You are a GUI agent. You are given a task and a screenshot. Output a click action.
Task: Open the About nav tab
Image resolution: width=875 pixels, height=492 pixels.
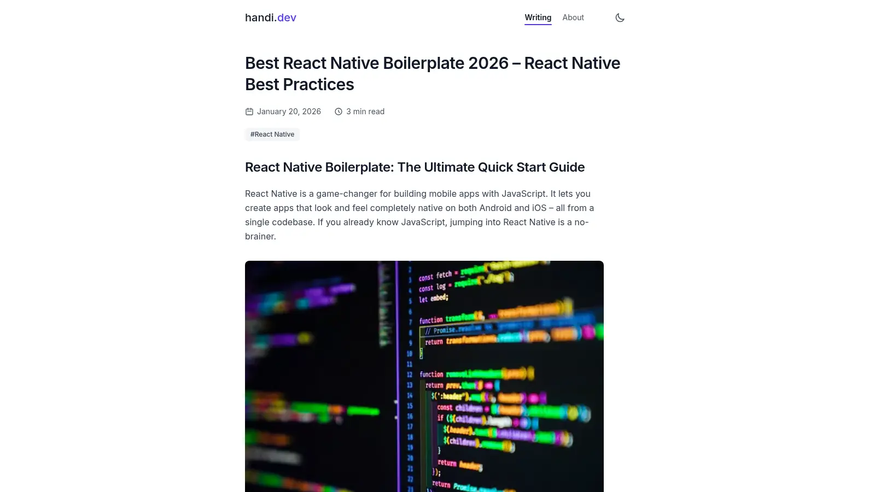[x=573, y=17]
